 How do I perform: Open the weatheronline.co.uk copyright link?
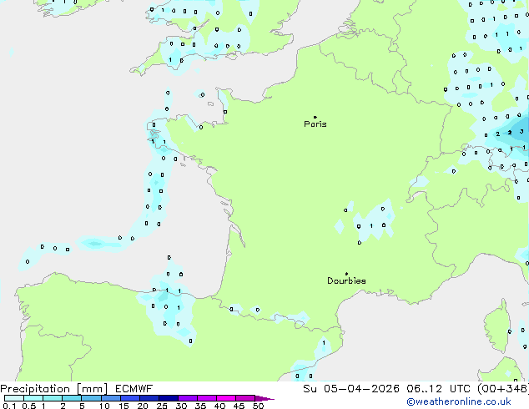[459, 401]
